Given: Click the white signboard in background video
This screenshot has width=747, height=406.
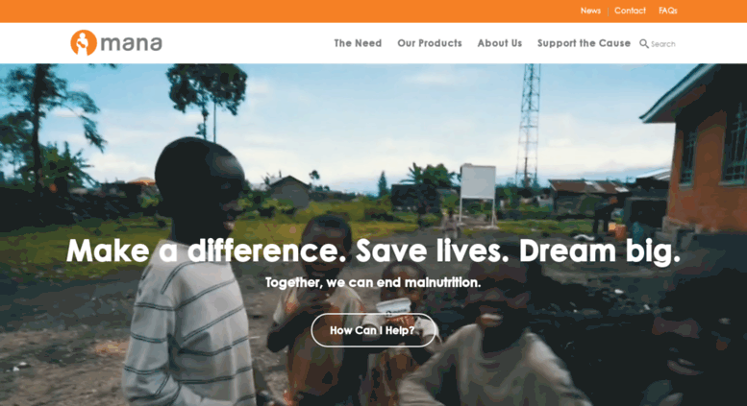Looking at the screenshot, I should (x=478, y=181).
